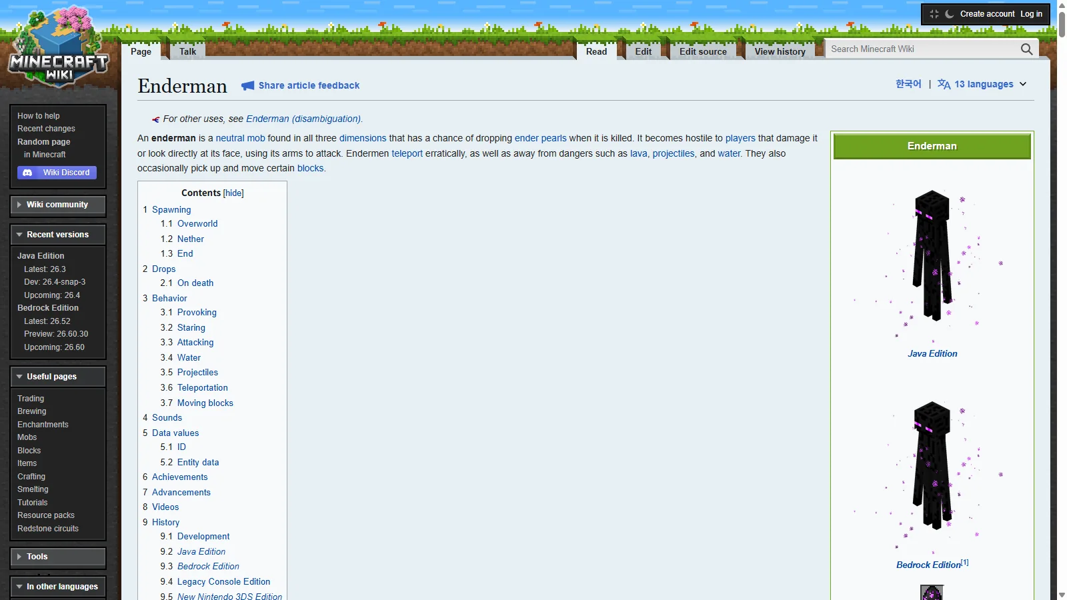Click the Bedrock Edition caption link

tap(928, 565)
